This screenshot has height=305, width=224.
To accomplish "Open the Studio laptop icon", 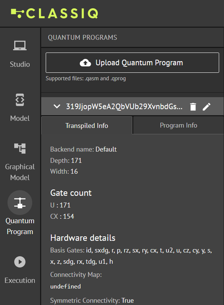I will 20,45.
